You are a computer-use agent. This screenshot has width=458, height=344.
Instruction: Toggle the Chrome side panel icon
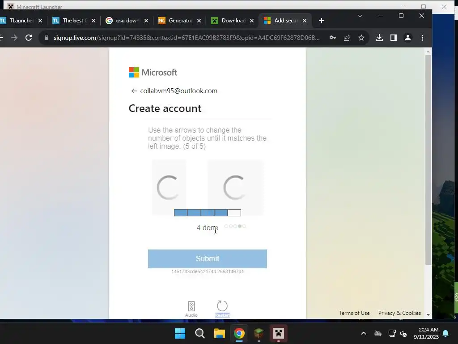point(394,38)
